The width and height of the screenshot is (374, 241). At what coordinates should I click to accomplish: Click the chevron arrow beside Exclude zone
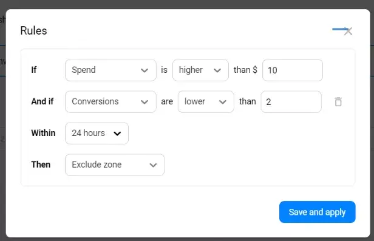point(153,165)
